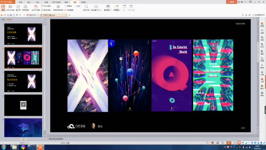Switch to reading view in the status bar

(x=223, y=143)
